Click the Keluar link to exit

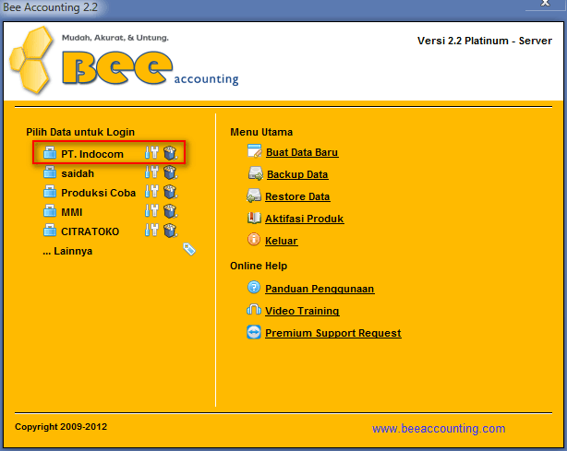282,241
